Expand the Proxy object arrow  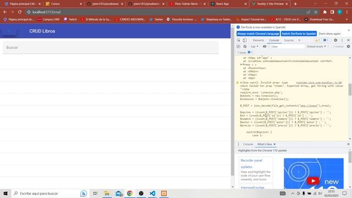241,64
